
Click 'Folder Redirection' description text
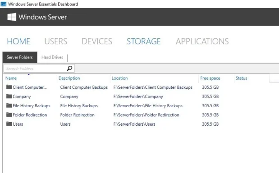click(x=77, y=115)
